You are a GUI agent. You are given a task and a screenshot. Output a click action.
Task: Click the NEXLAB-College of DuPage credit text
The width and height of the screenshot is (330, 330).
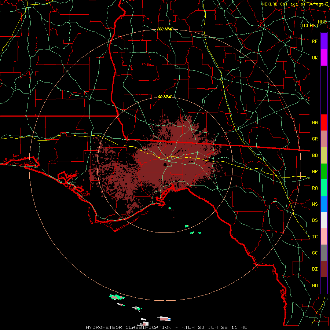coord(295,4)
